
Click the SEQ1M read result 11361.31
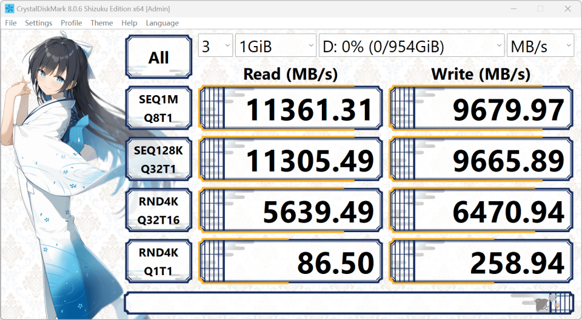[x=290, y=108]
